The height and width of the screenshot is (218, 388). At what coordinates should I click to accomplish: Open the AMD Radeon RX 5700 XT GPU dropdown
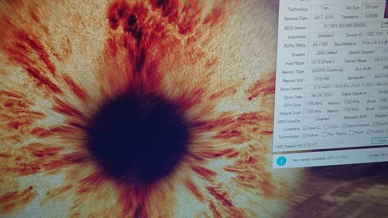pos(310,145)
